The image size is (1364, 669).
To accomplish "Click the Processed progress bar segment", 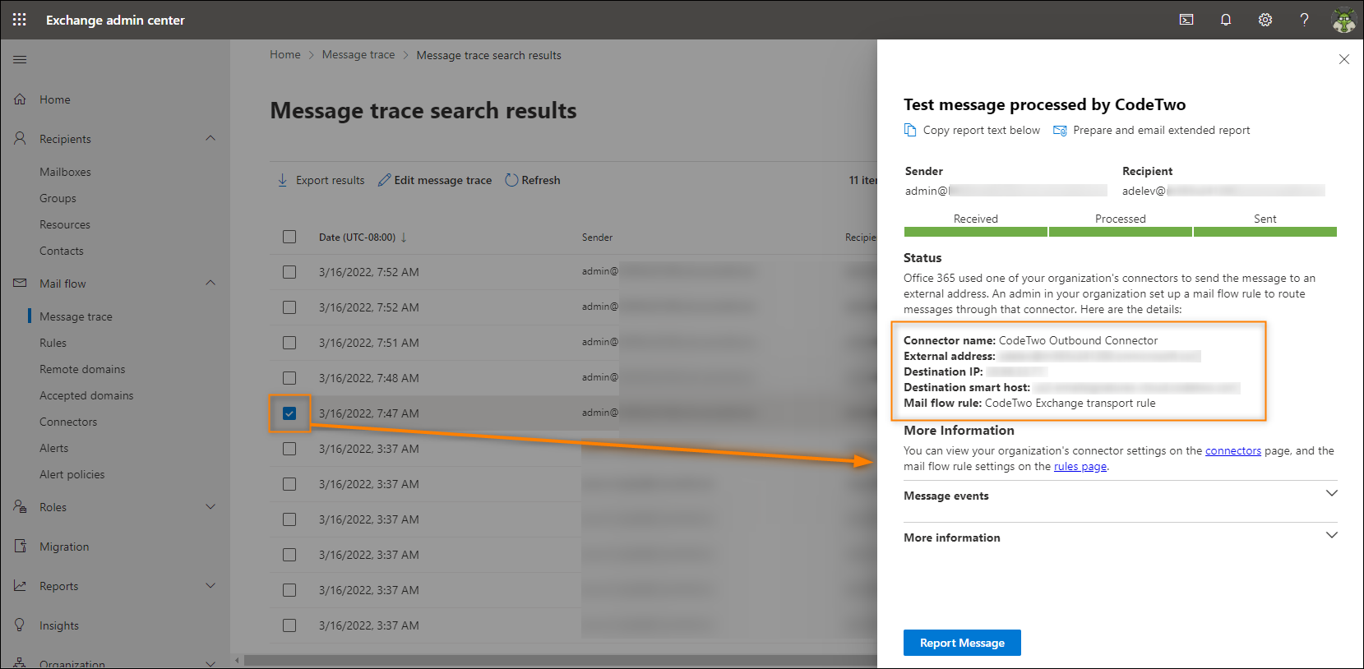I will pyautogui.click(x=1121, y=232).
